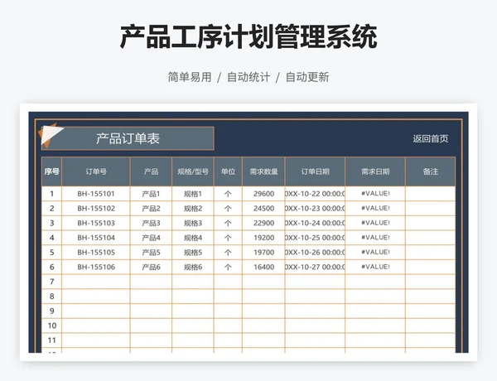Select the 备注 column header
The height and width of the screenshot is (381, 497).
[x=431, y=171]
